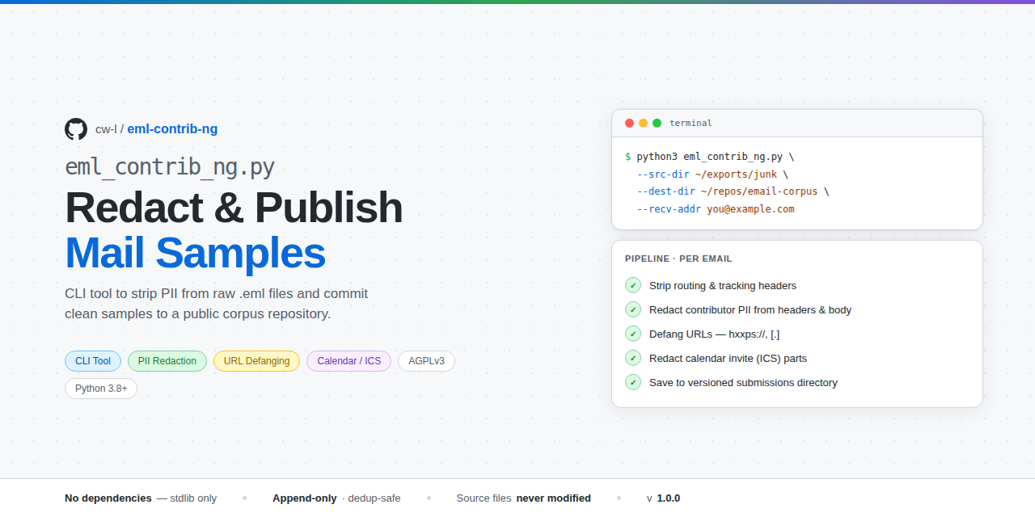Click Redact calendar invite (ICS) parts text
The image size is (1035, 517).
(728, 359)
